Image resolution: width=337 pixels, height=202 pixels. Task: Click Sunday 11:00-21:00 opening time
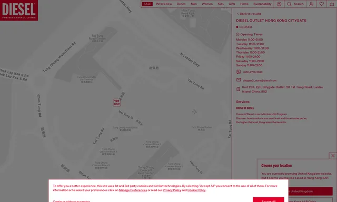249,65
